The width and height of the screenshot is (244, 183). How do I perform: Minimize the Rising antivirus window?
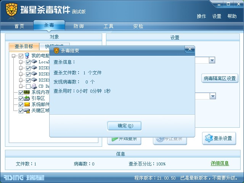(219, 4)
